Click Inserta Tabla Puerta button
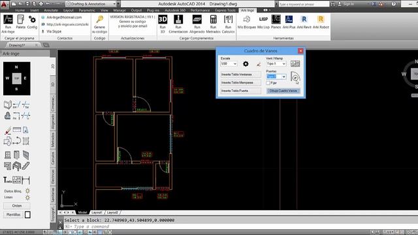The width and height of the screenshot is (418, 235). [241, 91]
